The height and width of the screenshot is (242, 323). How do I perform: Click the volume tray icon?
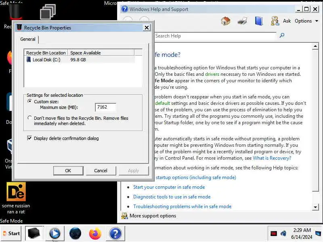[x=283, y=234]
